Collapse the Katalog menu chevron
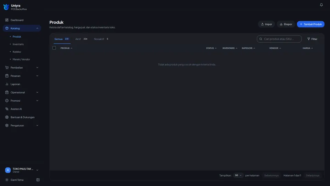 37,28
